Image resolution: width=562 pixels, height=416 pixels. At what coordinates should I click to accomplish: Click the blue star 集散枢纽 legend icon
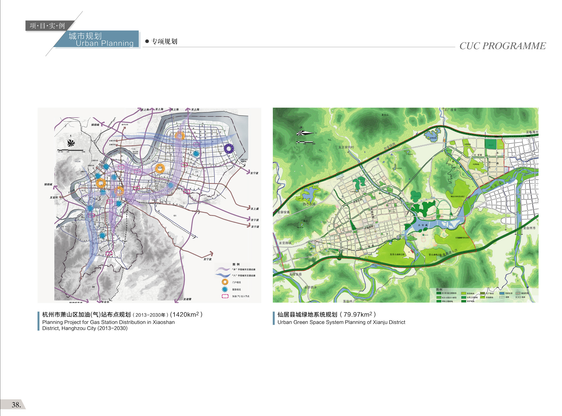[225, 289]
